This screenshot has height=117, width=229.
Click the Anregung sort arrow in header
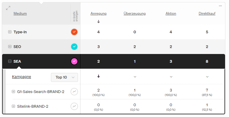[x=99, y=22]
